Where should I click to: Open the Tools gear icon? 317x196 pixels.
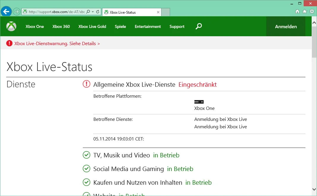pos(312,12)
